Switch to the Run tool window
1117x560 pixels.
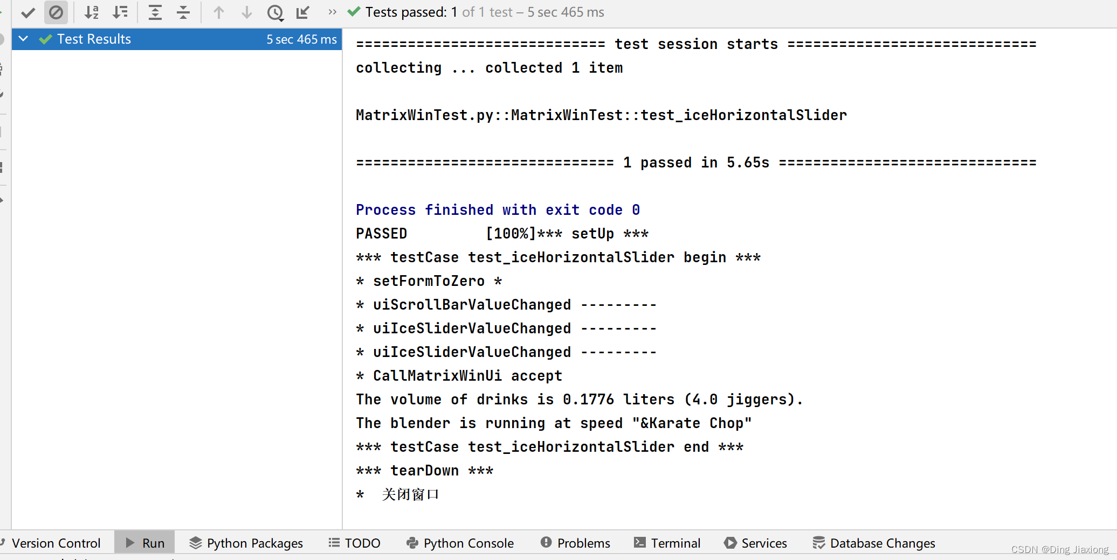(145, 543)
